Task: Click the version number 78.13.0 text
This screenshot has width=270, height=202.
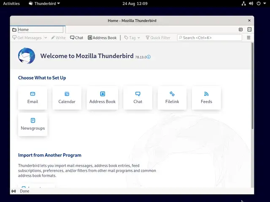Action: coord(140,57)
